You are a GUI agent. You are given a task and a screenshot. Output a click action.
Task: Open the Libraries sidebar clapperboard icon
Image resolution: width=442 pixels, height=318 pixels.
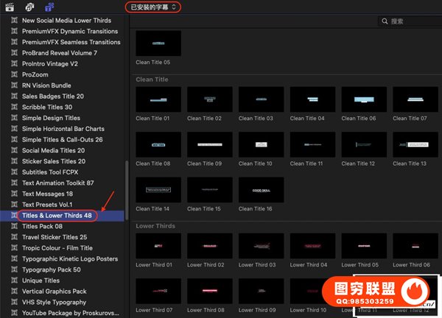(x=11, y=7)
